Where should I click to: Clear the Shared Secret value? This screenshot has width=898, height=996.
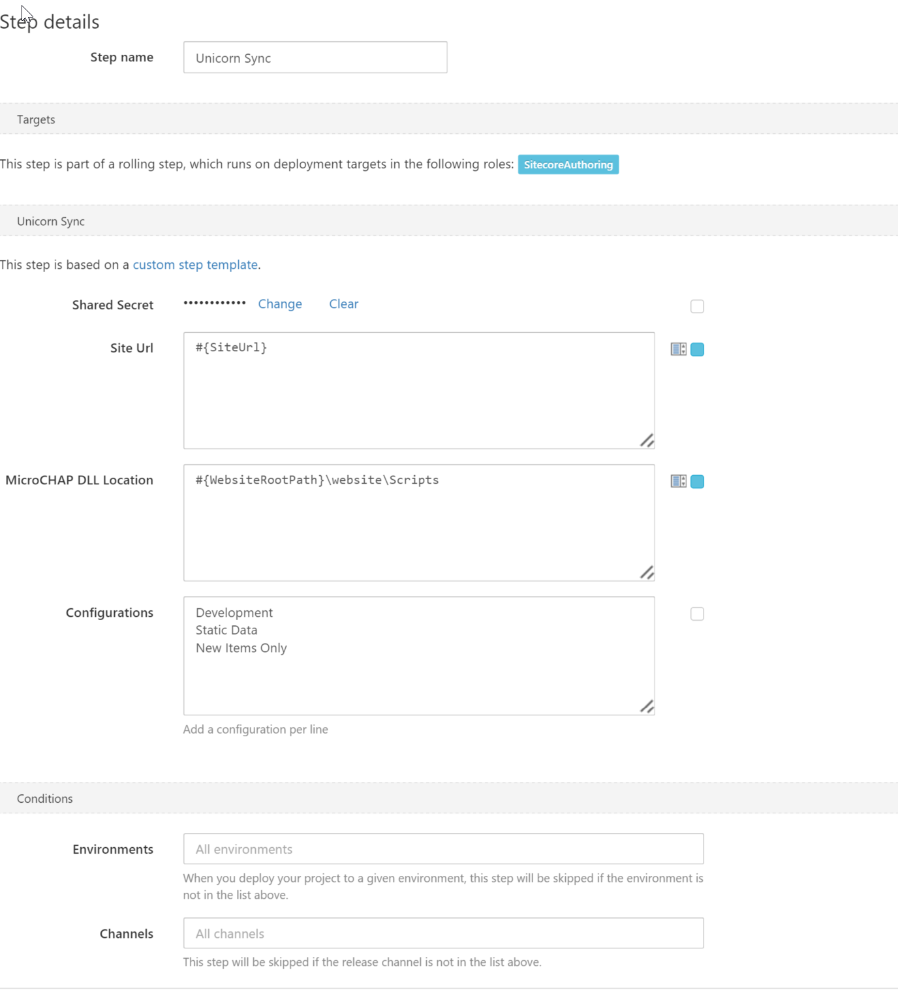344,304
